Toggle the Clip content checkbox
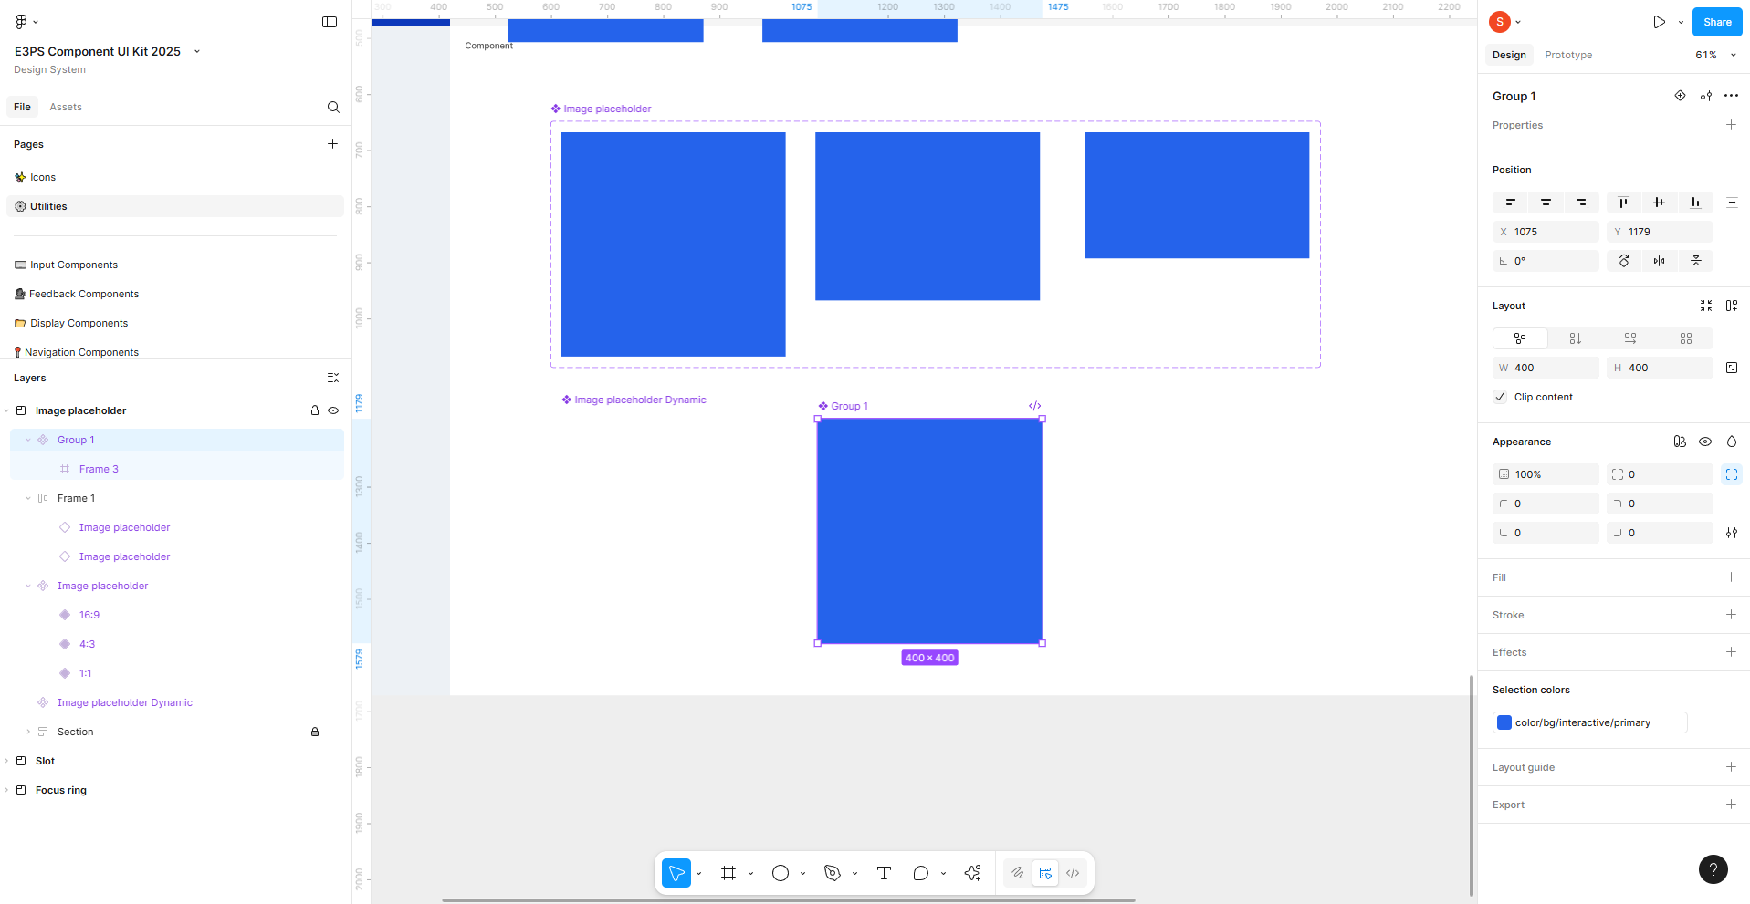Image resolution: width=1750 pixels, height=904 pixels. coord(1500,397)
